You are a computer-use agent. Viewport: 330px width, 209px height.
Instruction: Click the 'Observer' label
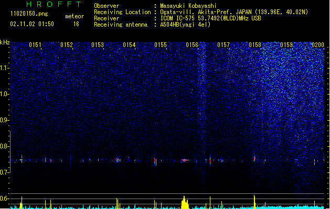(107, 6)
